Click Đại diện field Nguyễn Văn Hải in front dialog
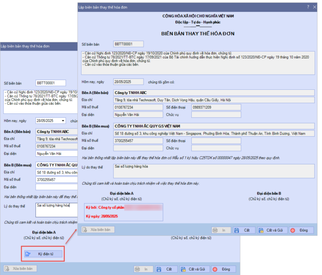322x275 pixels. 138,114
